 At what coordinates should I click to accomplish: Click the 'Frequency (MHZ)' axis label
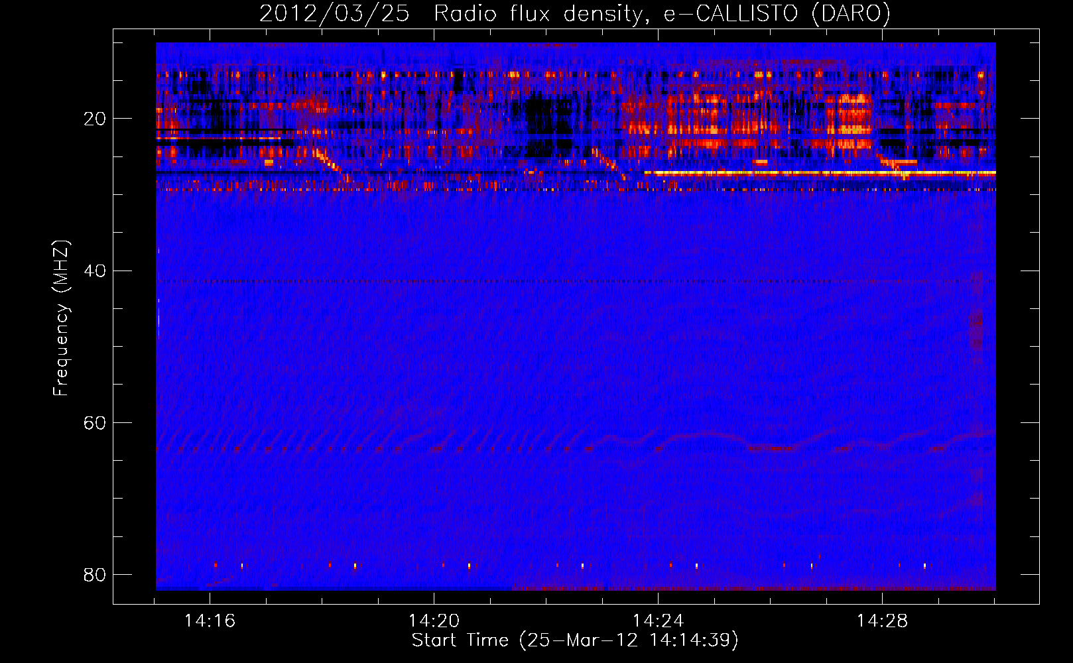(x=61, y=318)
